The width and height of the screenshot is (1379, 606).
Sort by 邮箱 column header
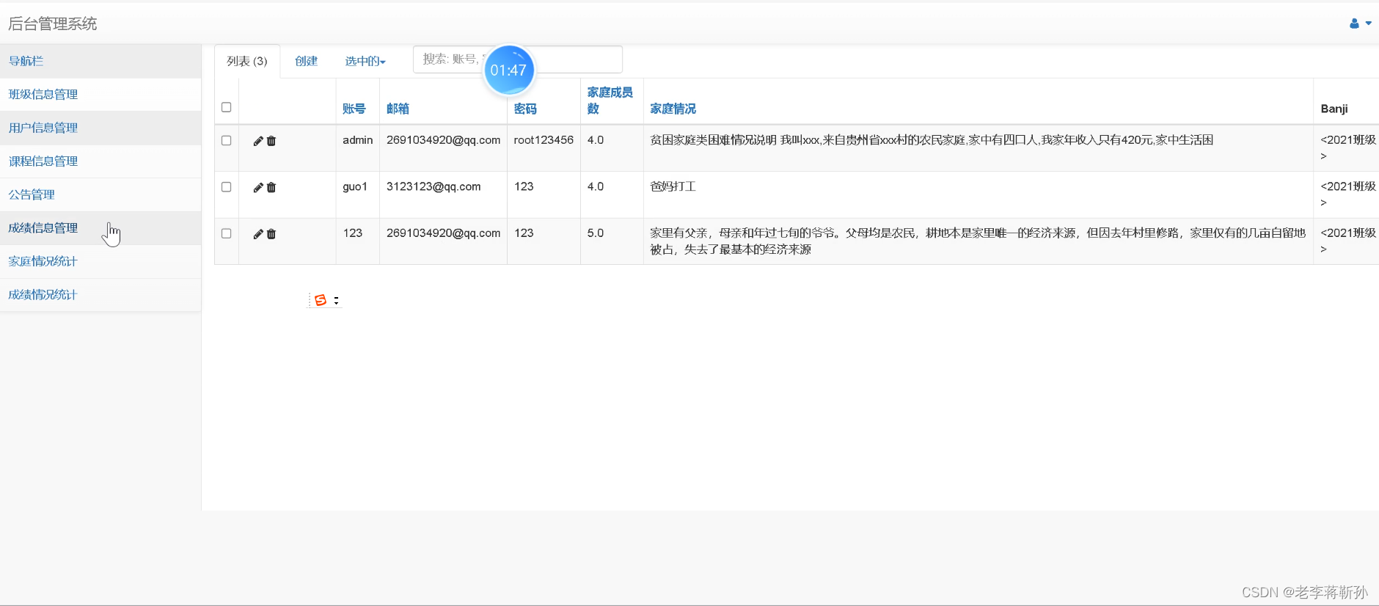398,109
